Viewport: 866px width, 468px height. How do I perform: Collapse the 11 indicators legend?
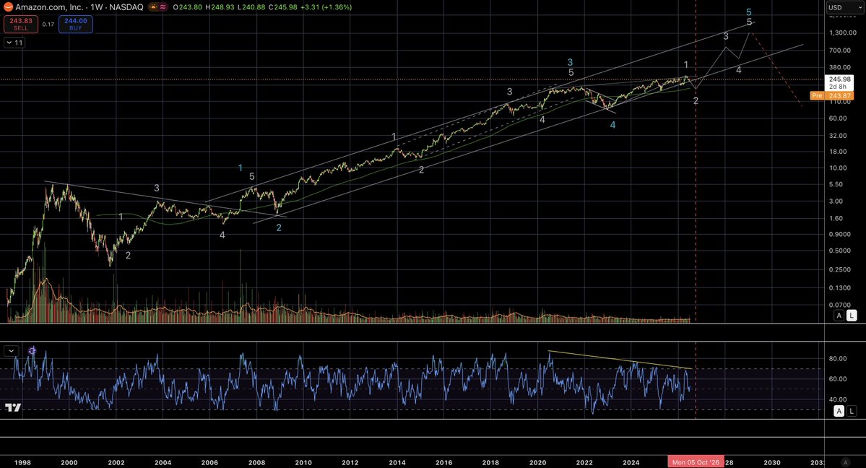click(14, 43)
